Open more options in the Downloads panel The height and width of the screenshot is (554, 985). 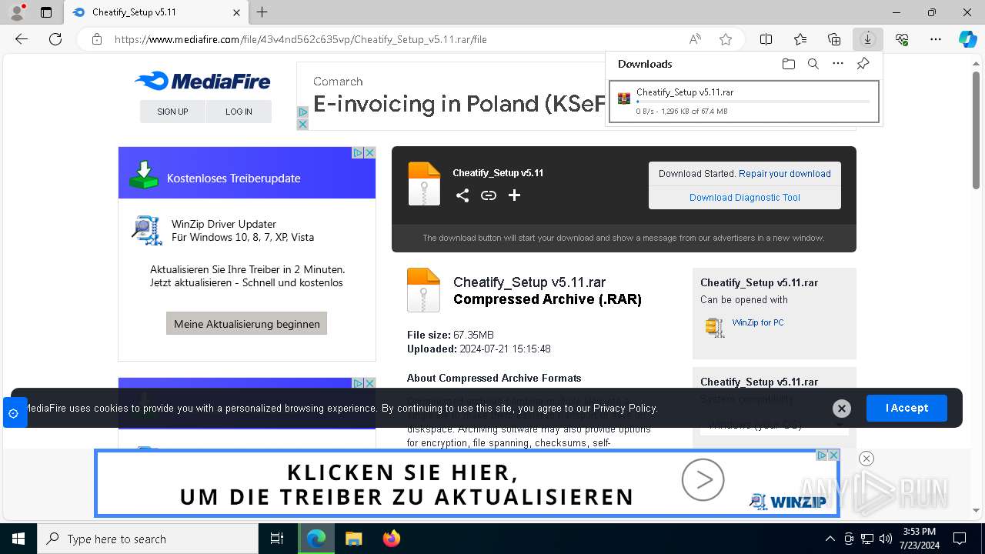(838, 64)
